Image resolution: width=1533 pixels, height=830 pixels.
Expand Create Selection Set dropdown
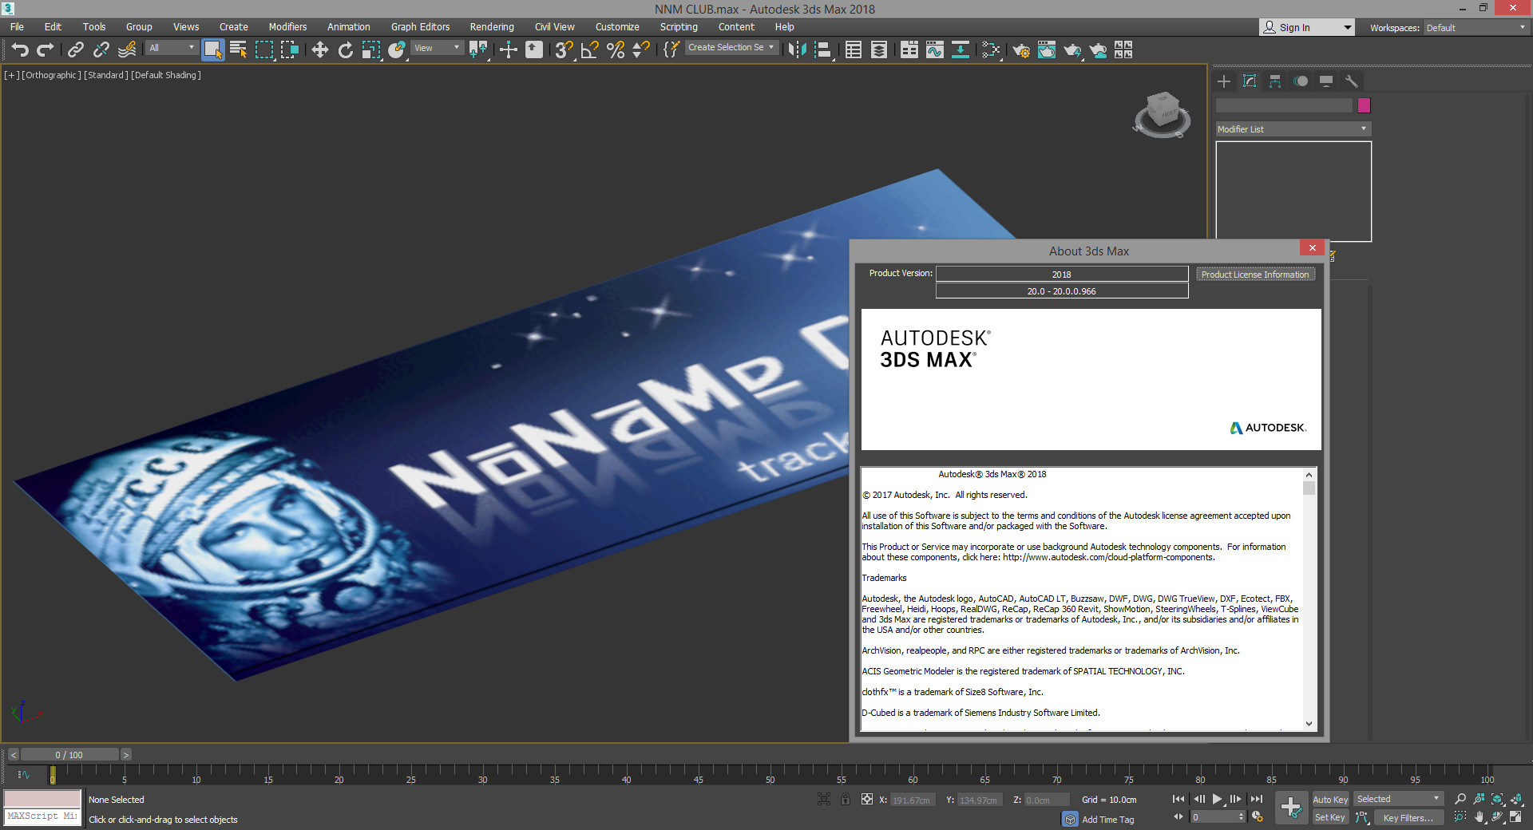click(x=731, y=47)
